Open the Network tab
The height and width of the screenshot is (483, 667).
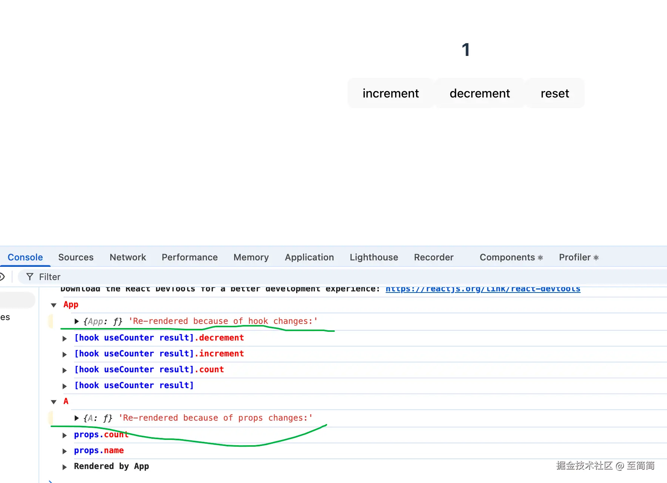click(x=128, y=257)
